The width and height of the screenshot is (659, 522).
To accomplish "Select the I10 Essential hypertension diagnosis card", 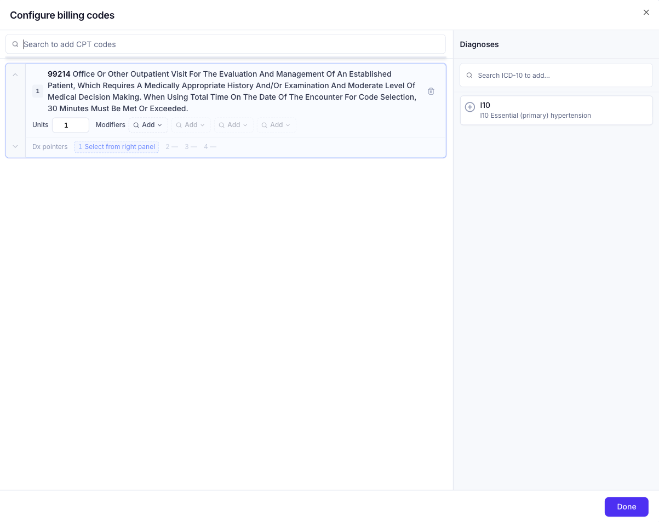I will click(556, 110).
